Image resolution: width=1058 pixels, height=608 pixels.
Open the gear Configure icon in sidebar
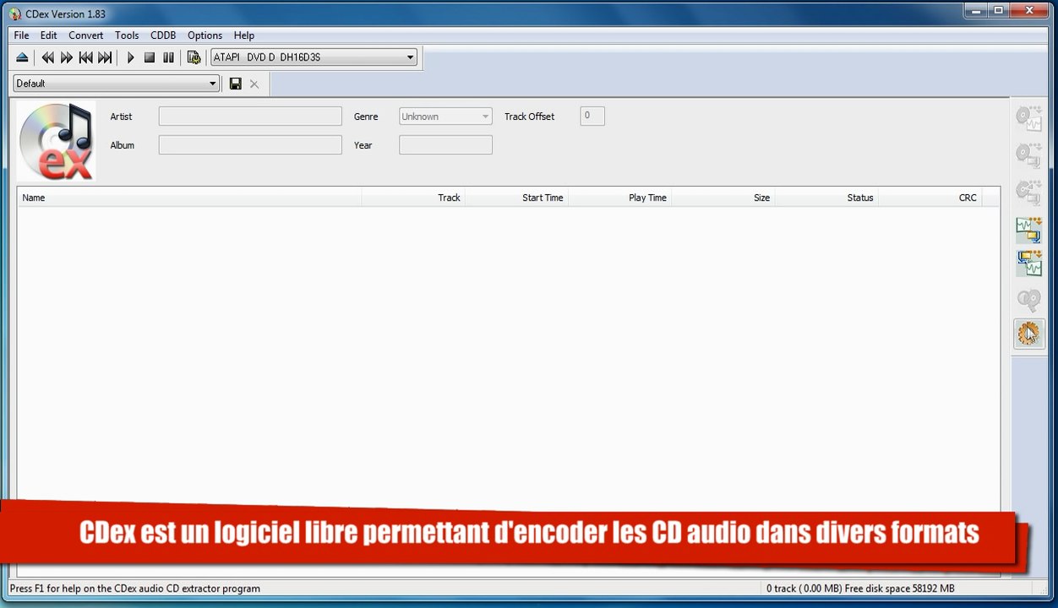[x=1028, y=334]
